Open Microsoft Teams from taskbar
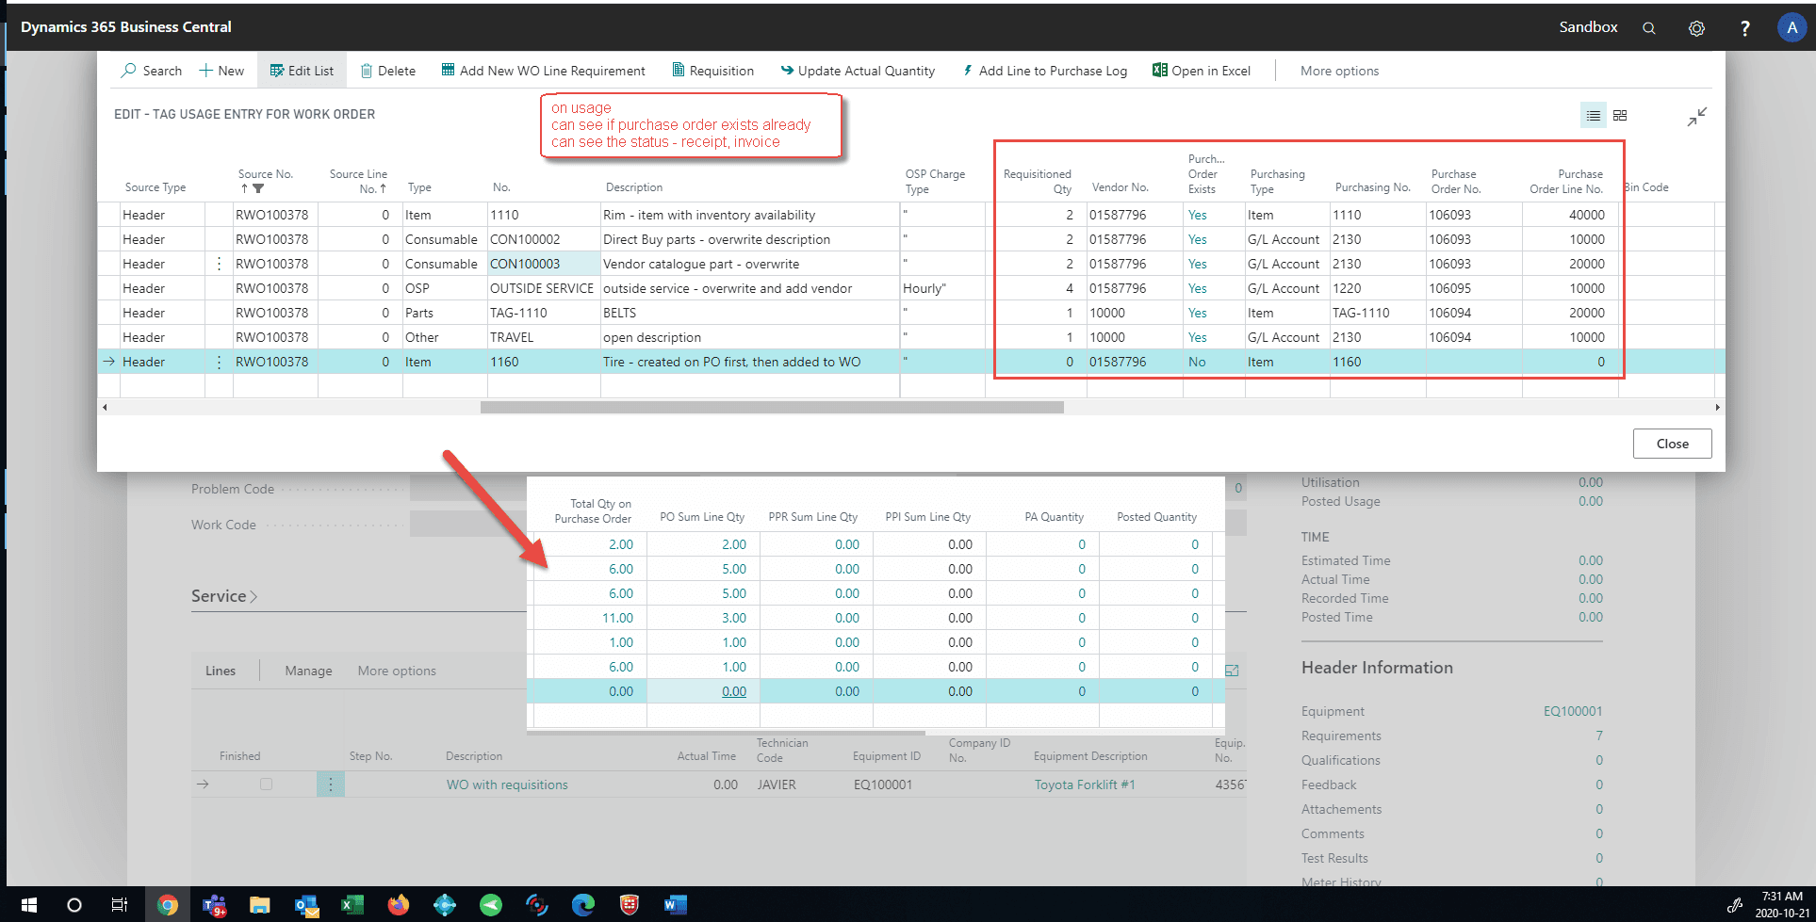This screenshot has width=1816, height=922. coord(214,905)
